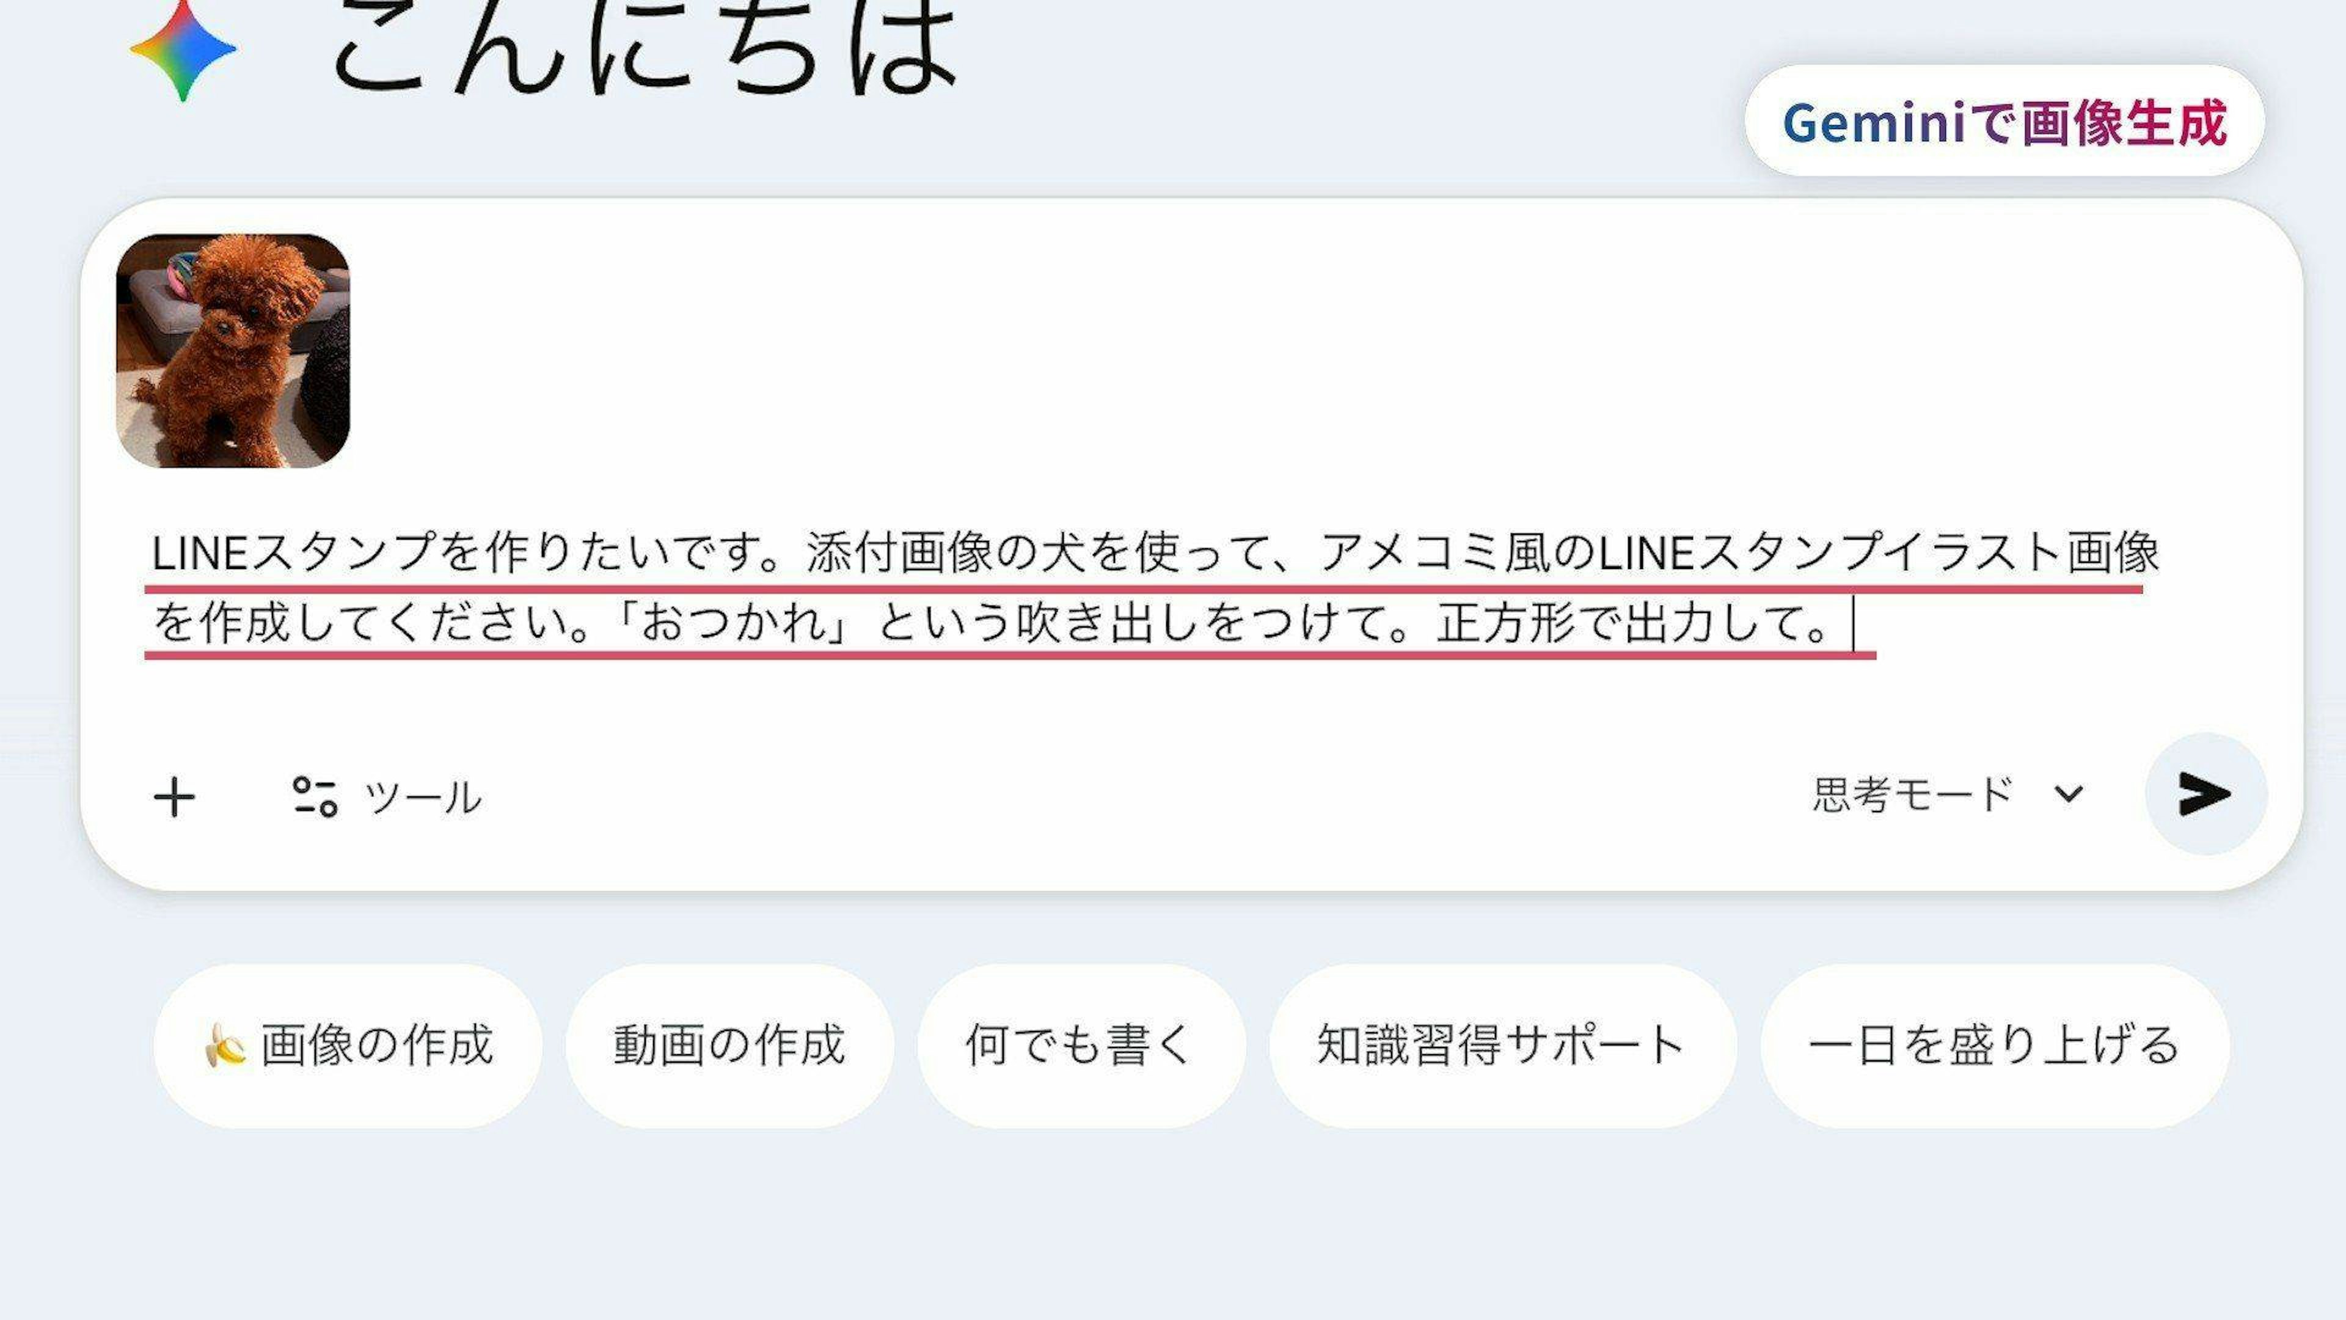Open the ツール menu
This screenshot has width=2346, height=1320.
[x=387, y=797]
